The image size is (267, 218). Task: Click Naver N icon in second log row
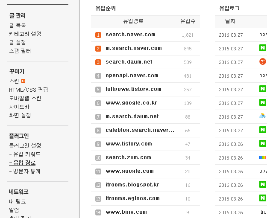click(263, 48)
